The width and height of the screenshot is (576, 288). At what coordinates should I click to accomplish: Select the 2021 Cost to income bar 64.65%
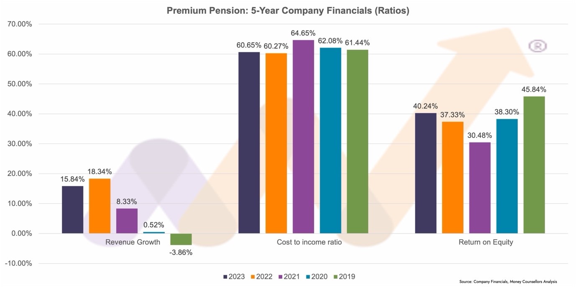[303, 136]
